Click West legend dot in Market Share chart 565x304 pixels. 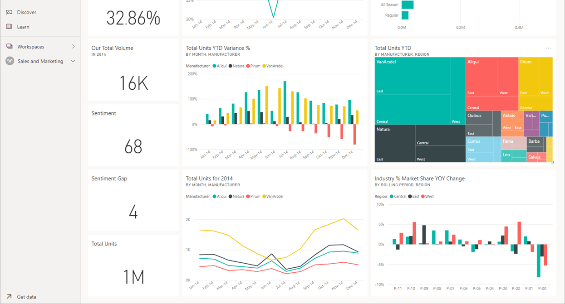tap(423, 197)
